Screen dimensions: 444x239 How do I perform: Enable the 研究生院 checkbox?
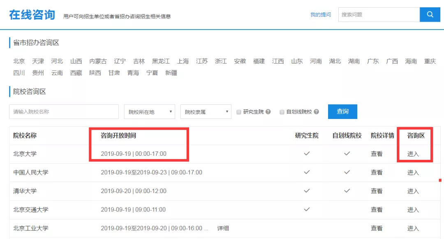[239, 111]
